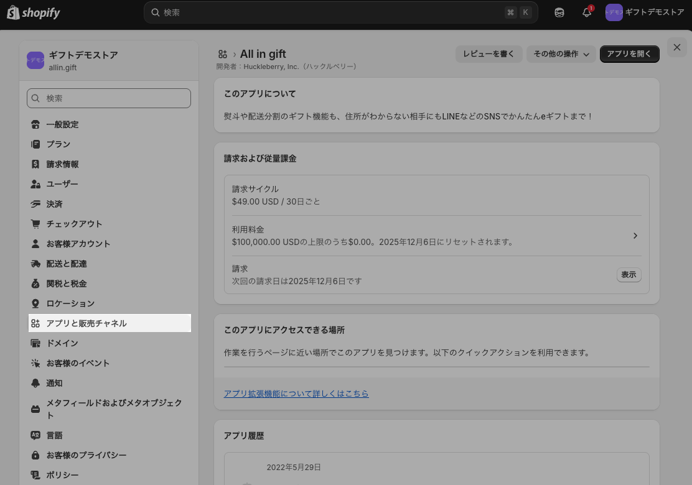Click the apps grid breadcrumb icon

[x=223, y=54]
